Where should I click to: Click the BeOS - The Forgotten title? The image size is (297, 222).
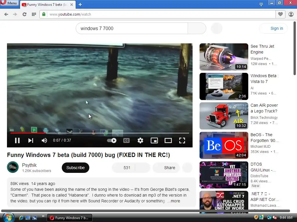(x=265, y=138)
